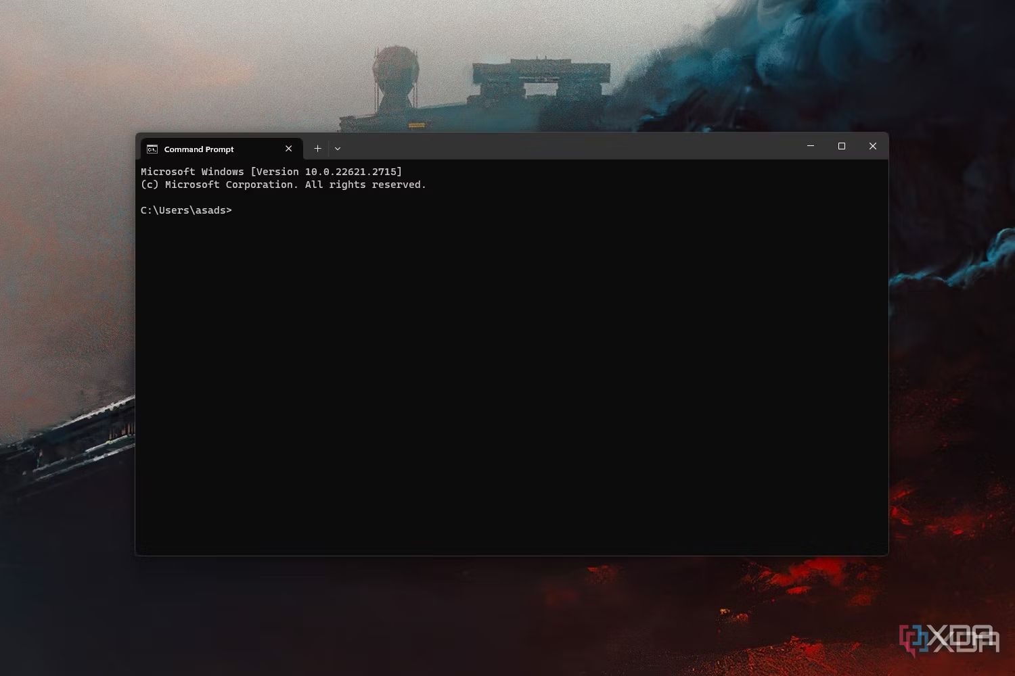Click the C:\Users\asads> prompt text
This screenshot has height=676, width=1015.
coord(186,210)
